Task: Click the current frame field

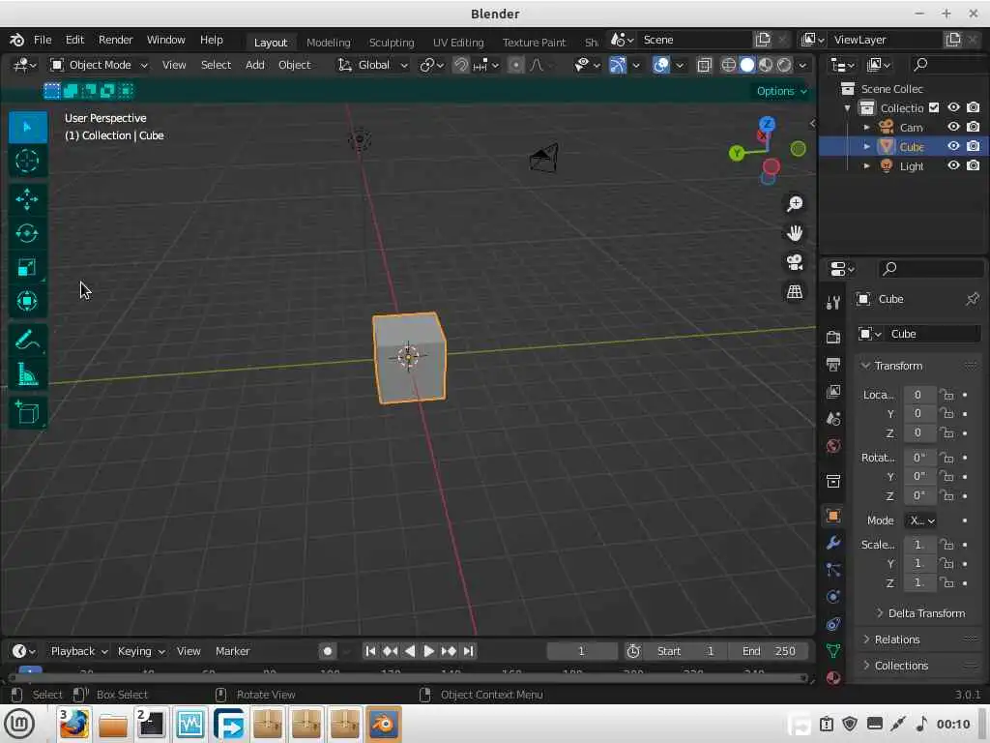Action: tap(581, 651)
